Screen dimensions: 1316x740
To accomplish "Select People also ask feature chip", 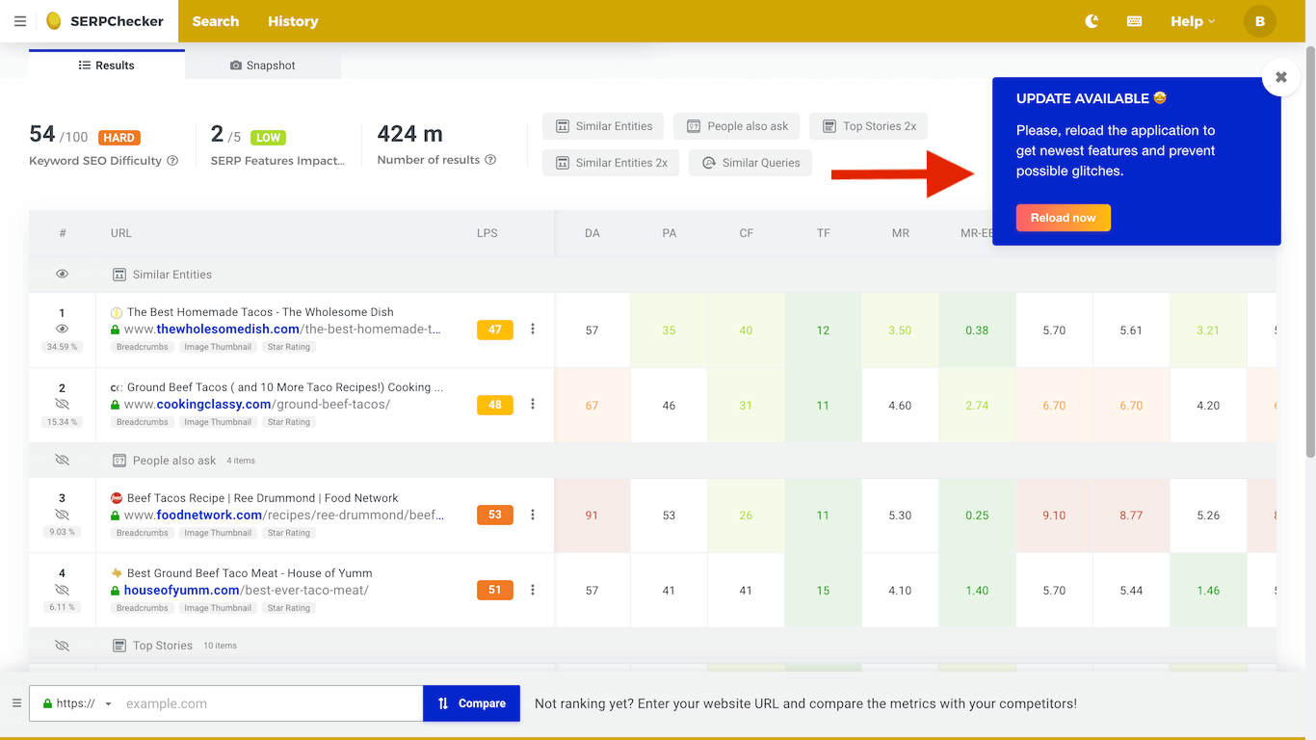I will coord(736,126).
